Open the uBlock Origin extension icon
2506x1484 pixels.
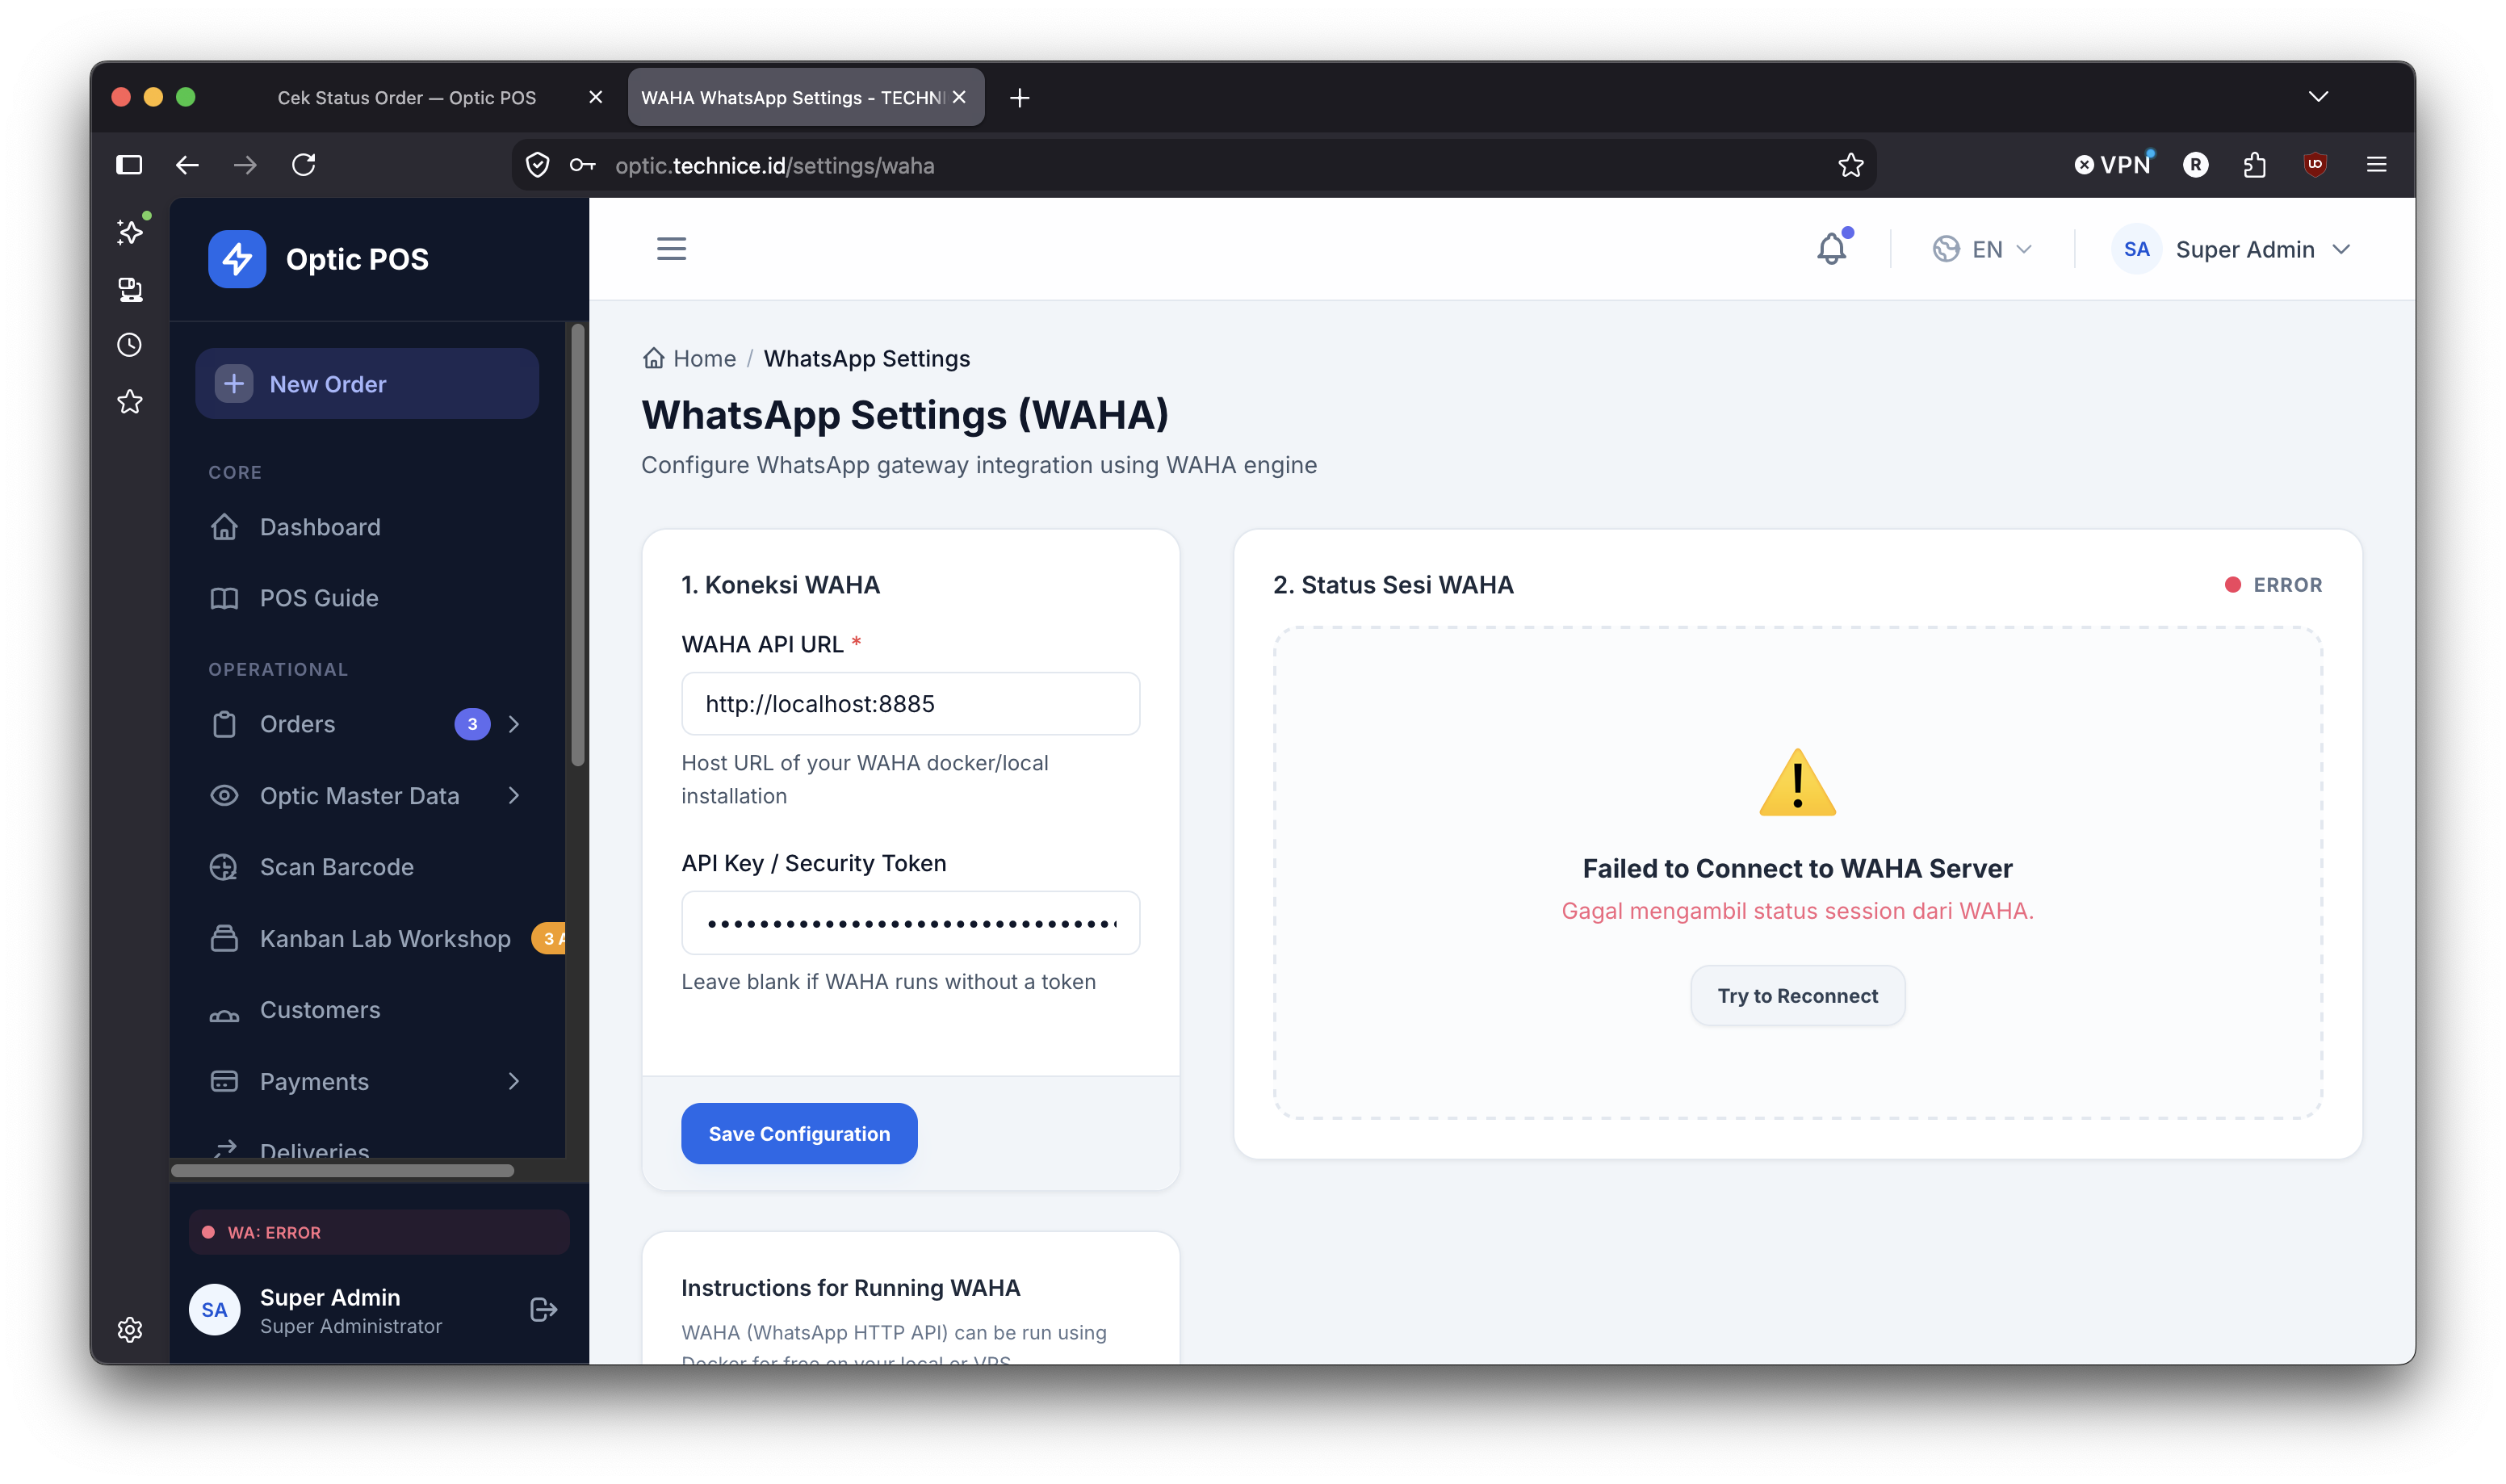coord(2315,164)
